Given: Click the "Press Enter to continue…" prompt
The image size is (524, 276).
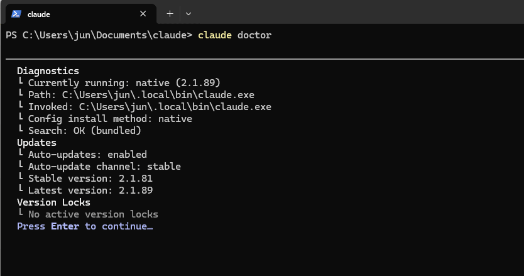Looking at the screenshot, I should pos(85,226).
